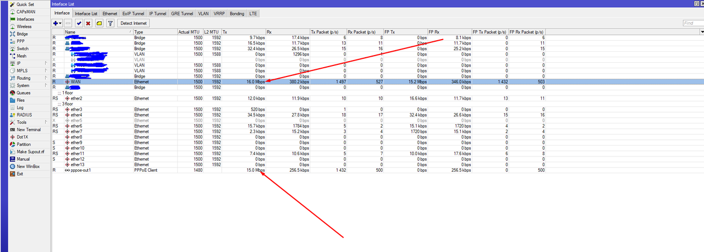
Task: Switch to the Bonding tab
Action: (x=237, y=13)
